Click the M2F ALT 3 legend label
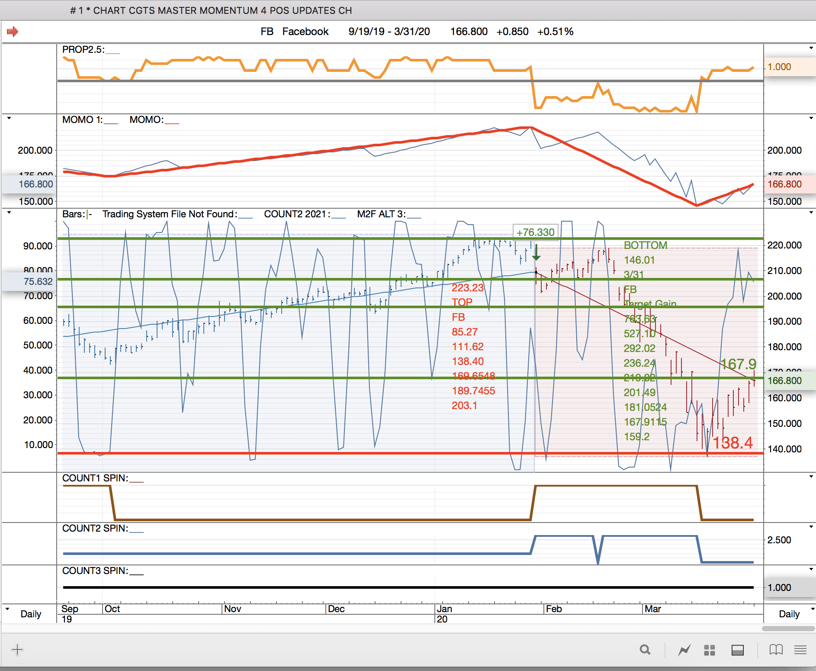The width and height of the screenshot is (816, 671). (381, 214)
